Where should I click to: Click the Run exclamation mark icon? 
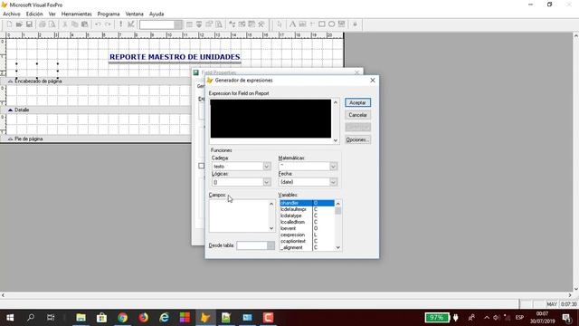120,24
